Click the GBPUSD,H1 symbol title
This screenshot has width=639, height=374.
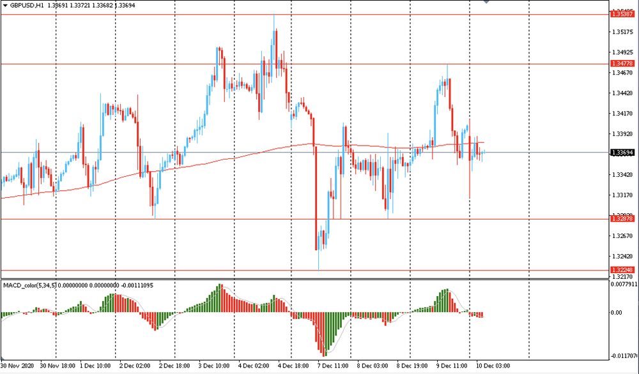coord(27,6)
